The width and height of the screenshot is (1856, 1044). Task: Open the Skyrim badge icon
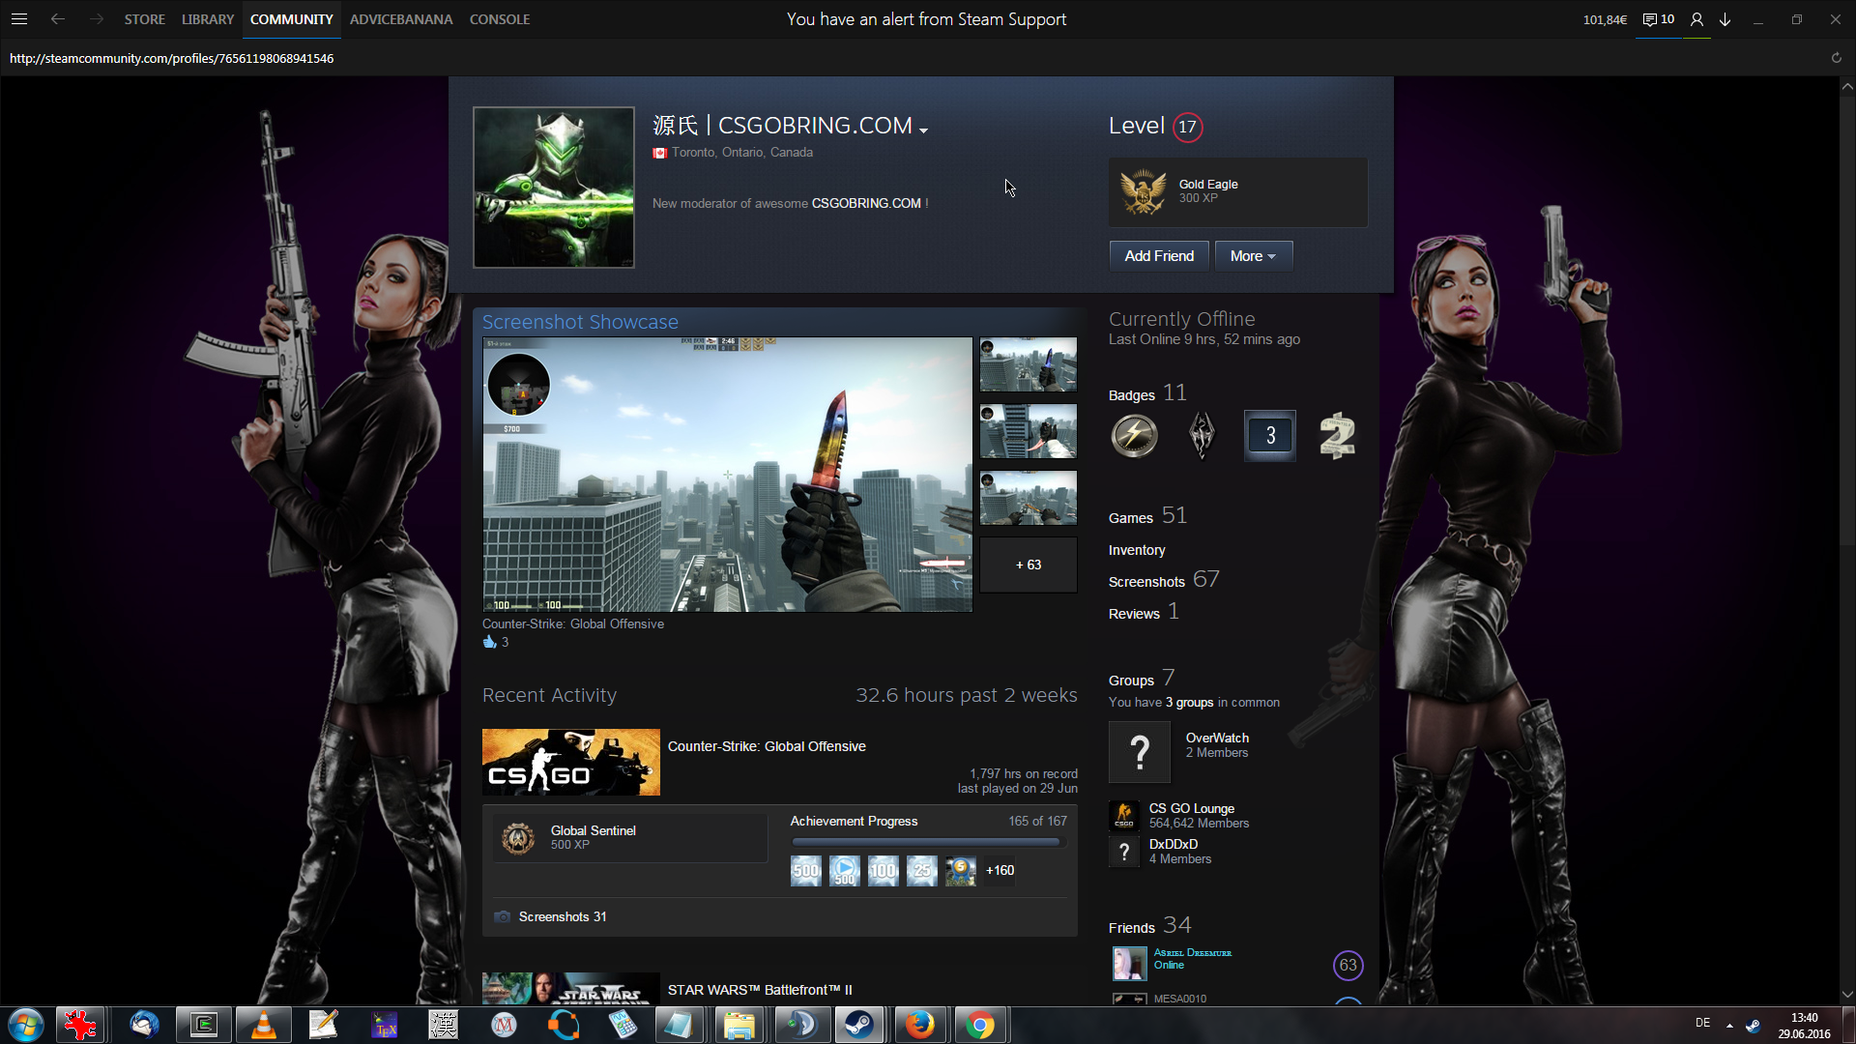[x=1202, y=436]
